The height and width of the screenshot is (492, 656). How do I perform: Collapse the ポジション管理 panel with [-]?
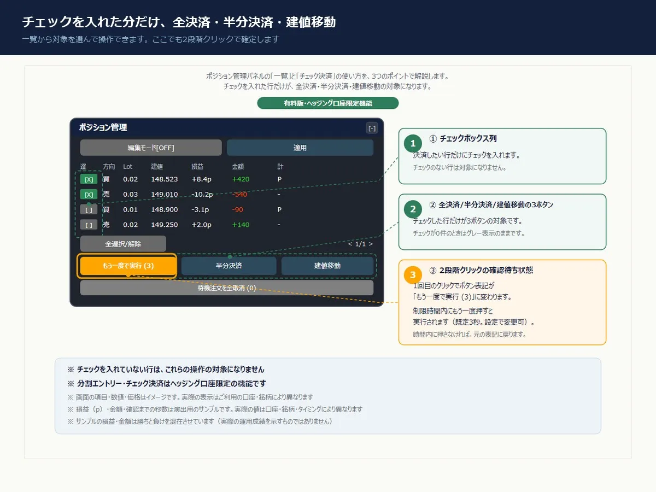(x=372, y=128)
